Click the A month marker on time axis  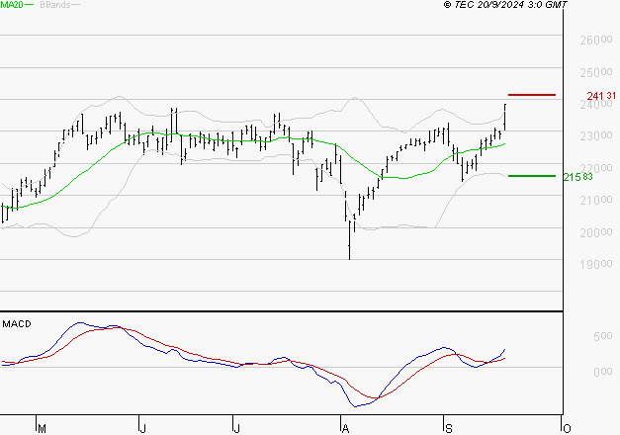[345, 429]
